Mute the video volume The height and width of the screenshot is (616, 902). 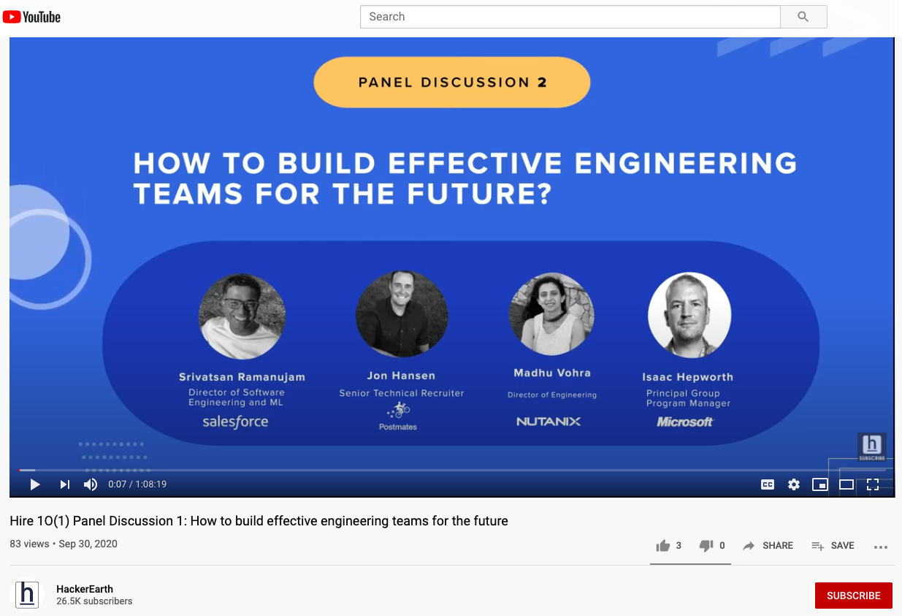pyautogui.click(x=91, y=484)
